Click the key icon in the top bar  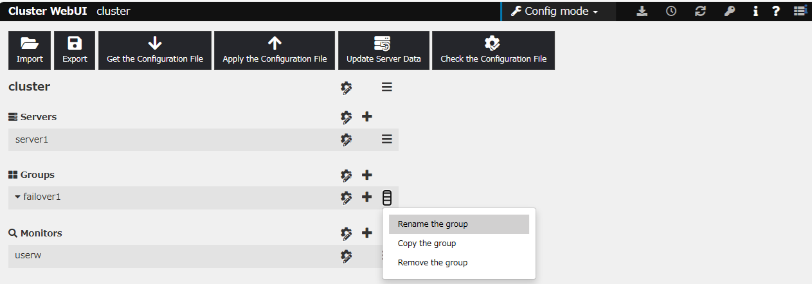(729, 12)
